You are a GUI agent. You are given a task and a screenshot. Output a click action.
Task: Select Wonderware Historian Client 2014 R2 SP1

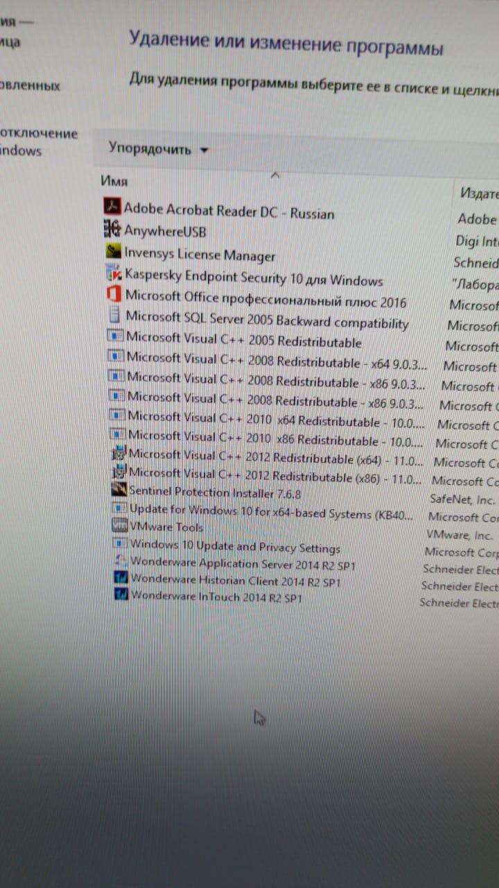[x=236, y=581]
